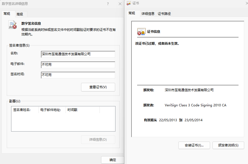The width and height of the screenshot is (248, 164).
Task: Click the start date 22/05/2013
Action: point(168,120)
